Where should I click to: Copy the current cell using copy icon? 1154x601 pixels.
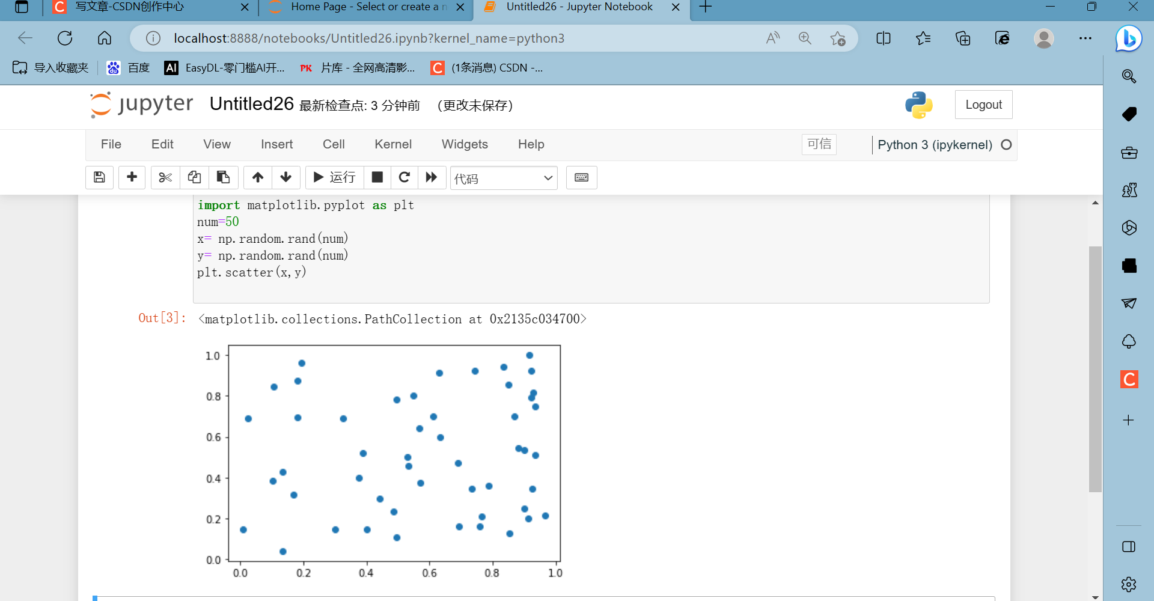(x=194, y=177)
